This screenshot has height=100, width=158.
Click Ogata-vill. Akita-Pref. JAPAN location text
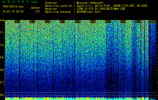pyautogui.click(x=112, y=6)
